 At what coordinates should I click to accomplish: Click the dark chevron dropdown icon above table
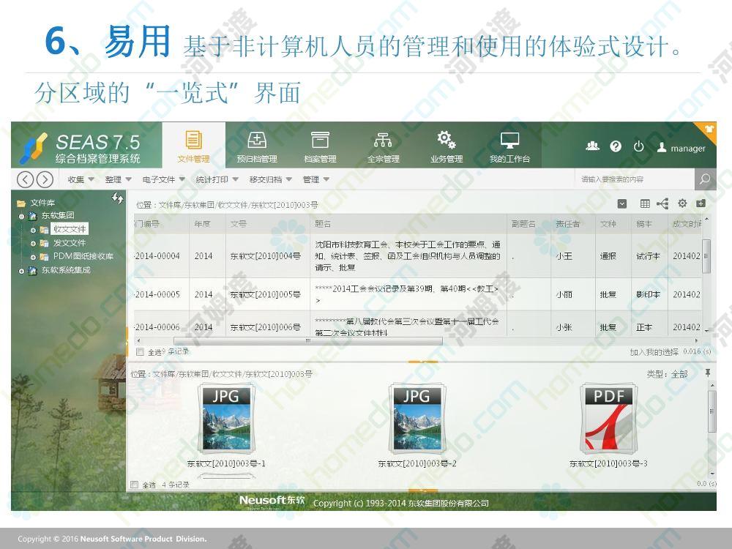(621, 204)
